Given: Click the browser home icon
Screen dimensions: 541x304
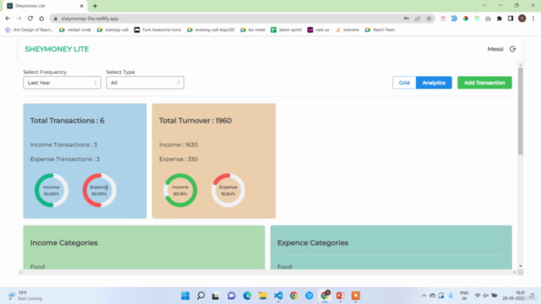Looking at the screenshot, I should point(41,19).
